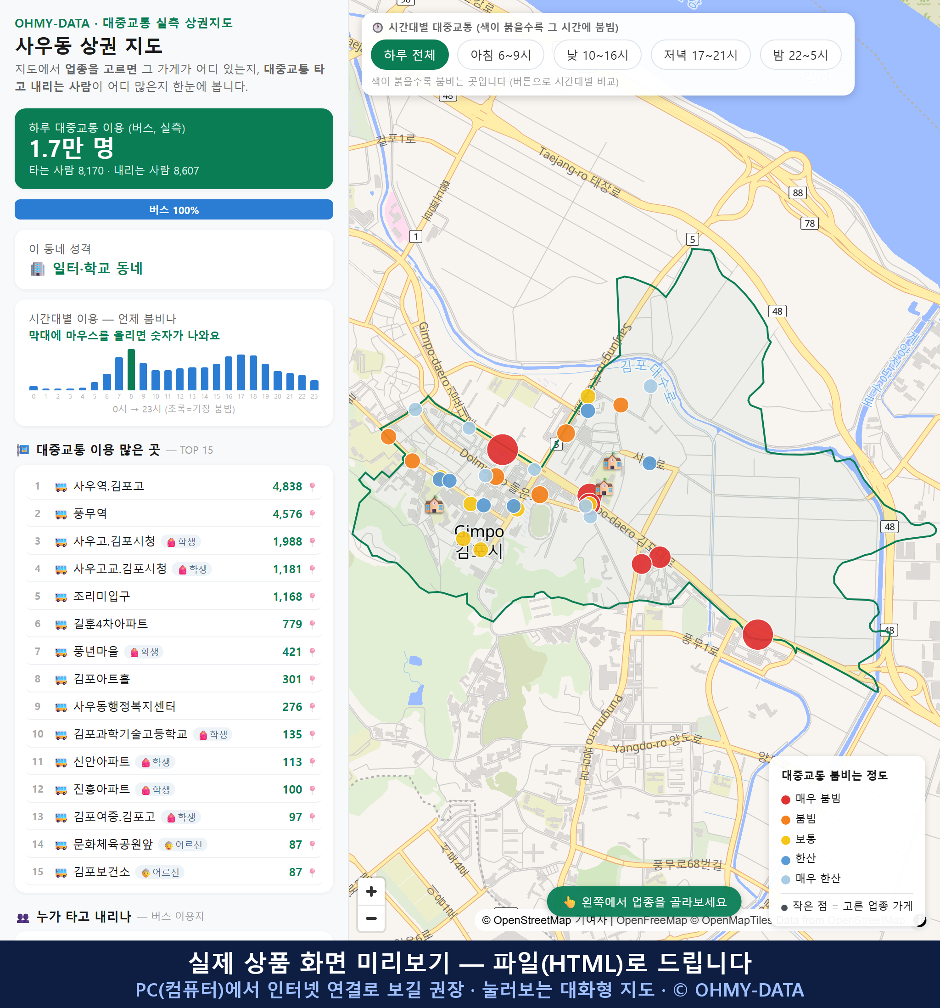Image resolution: width=940 pixels, height=1008 pixels.
Task: Click the pin icon for 풍무역
Action: pos(312,514)
